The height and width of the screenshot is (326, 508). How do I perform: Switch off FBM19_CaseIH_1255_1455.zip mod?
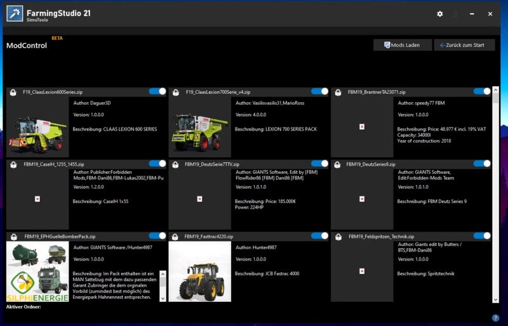click(157, 164)
